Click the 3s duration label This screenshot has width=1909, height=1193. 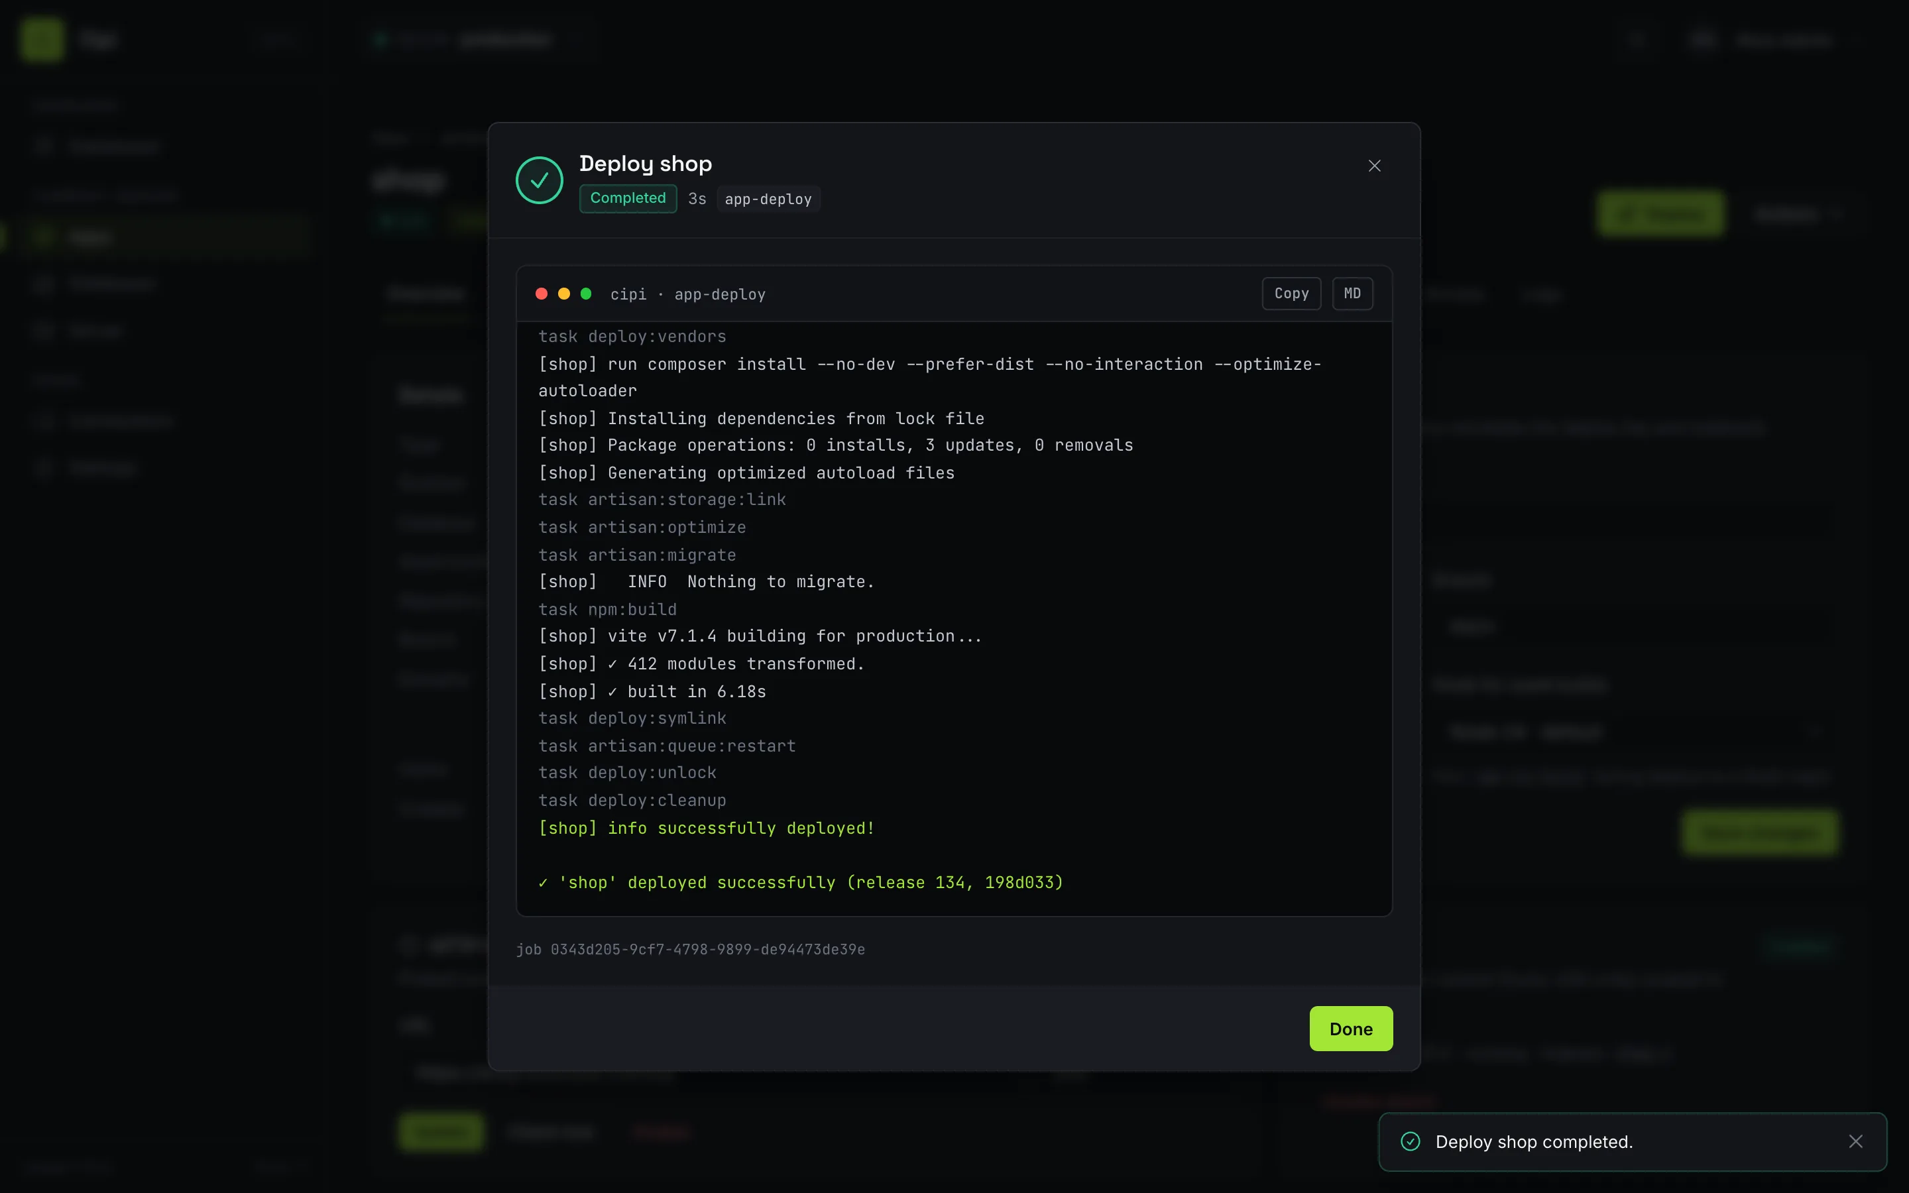(x=697, y=199)
